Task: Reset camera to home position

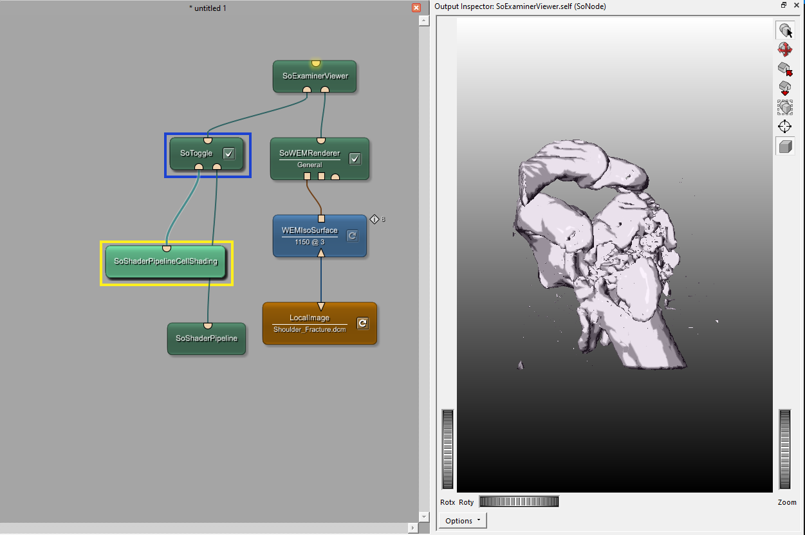Action: (x=785, y=69)
